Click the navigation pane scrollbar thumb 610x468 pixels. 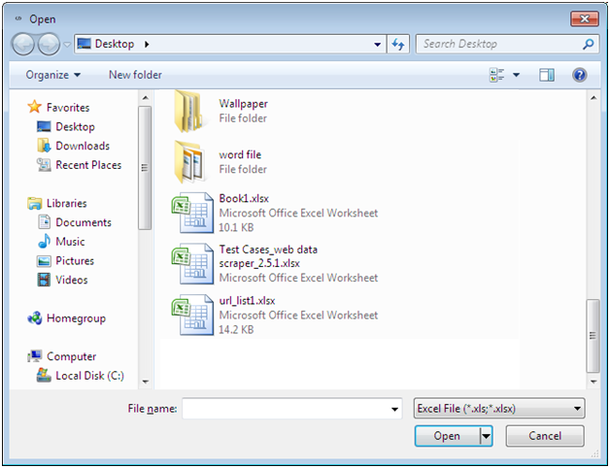pyautogui.click(x=145, y=168)
